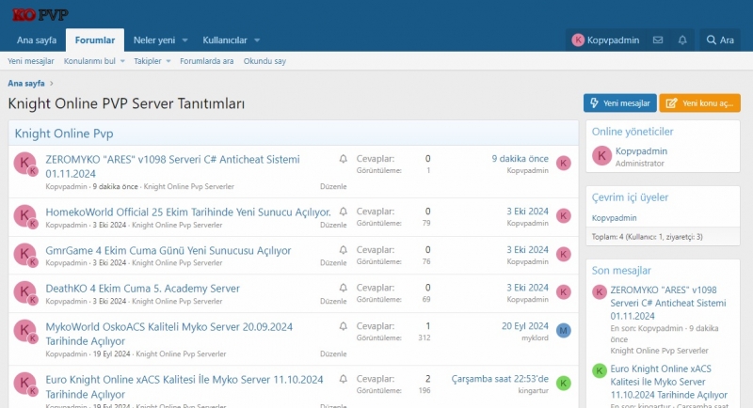The width and height of the screenshot is (753, 408).
Task: Click the author avatar of DeathKO thread
Action: 24,292
